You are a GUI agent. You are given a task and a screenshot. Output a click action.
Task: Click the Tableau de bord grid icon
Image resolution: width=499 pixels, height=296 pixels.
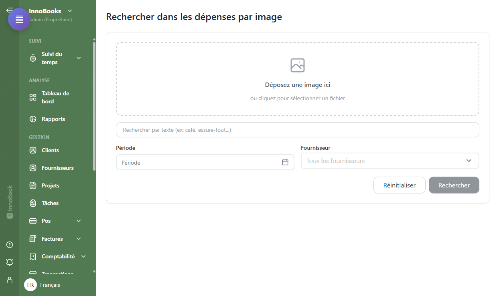click(33, 97)
